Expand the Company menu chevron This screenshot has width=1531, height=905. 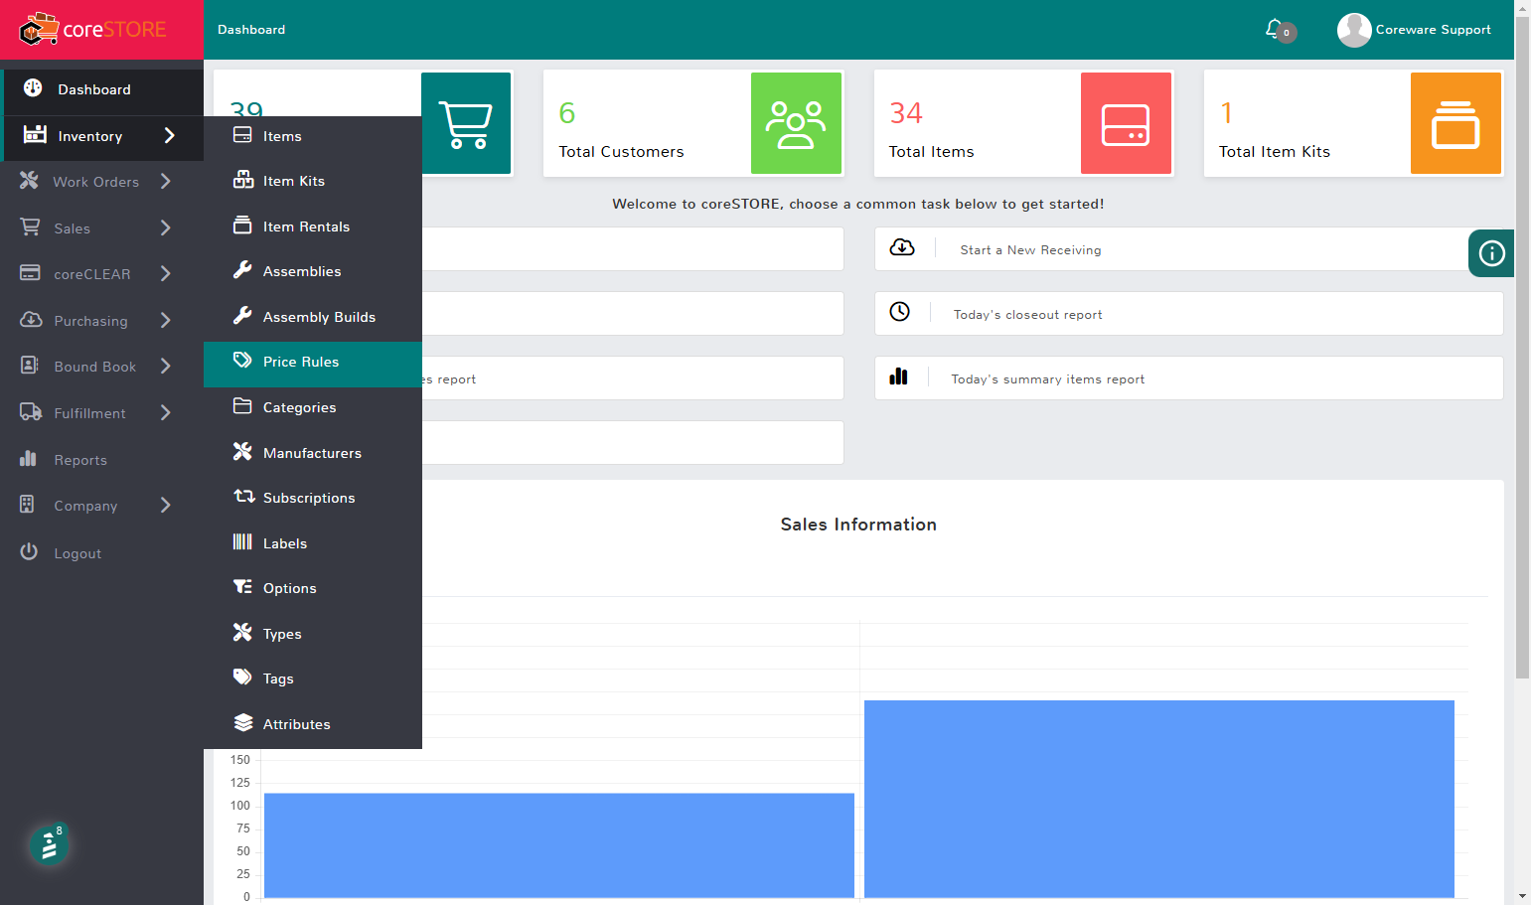(x=166, y=505)
